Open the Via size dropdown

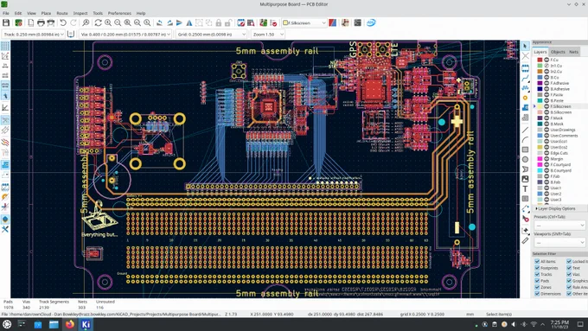[x=125, y=34]
